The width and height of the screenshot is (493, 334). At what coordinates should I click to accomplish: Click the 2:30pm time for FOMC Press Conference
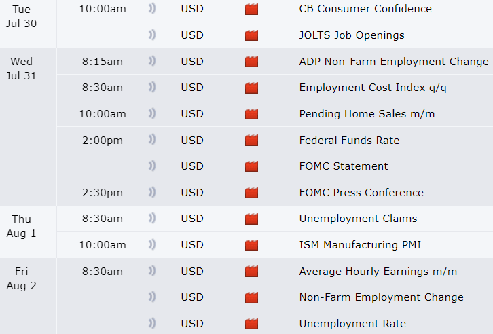click(103, 193)
